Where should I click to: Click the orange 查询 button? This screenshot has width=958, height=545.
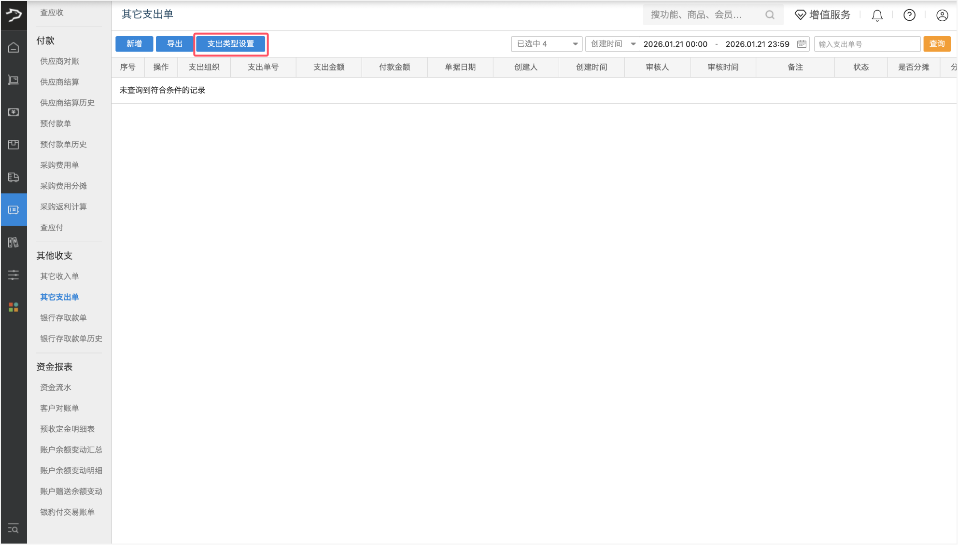pyautogui.click(x=937, y=44)
